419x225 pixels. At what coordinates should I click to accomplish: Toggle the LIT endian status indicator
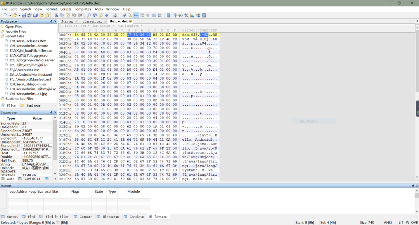pos(401,223)
